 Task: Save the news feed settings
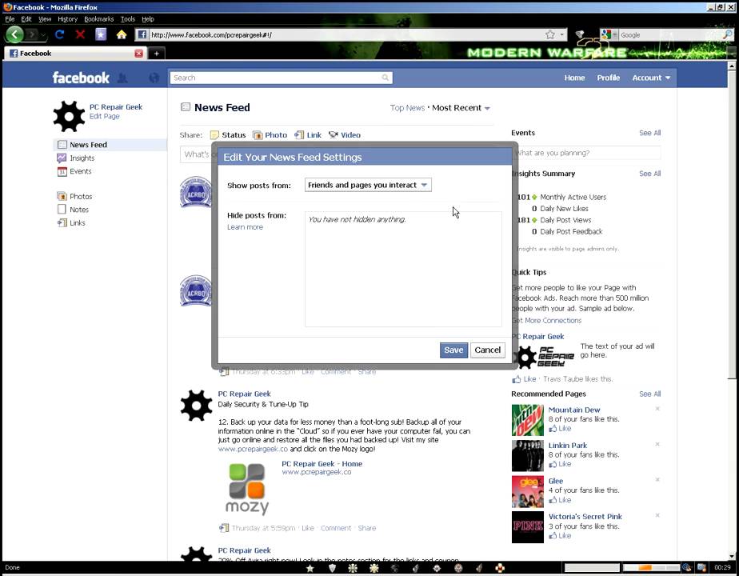click(x=453, y=350)
